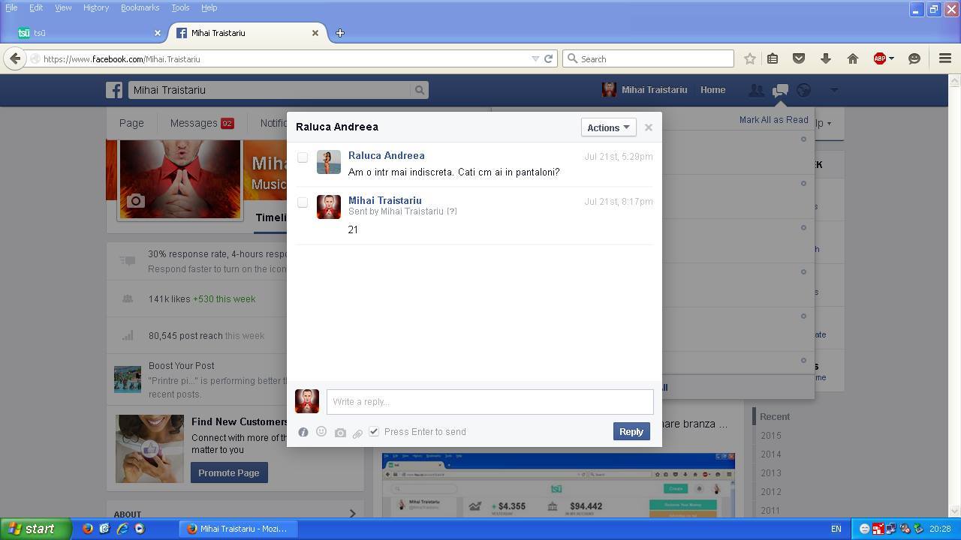
Task: Attach a photo using camera icon in reply
Action: click(340, 433)
